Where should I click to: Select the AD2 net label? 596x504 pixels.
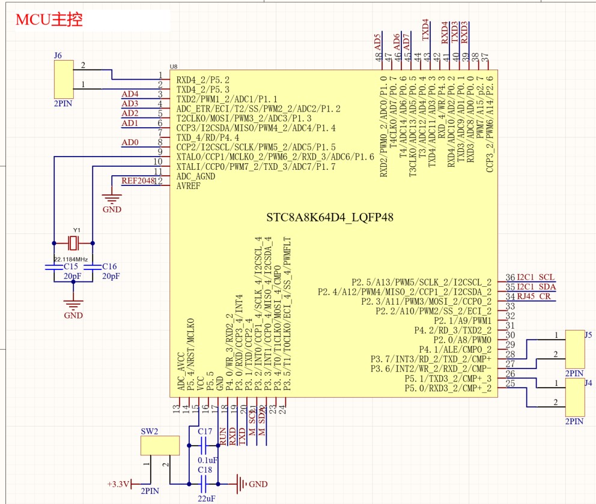[x=130, y=113]
